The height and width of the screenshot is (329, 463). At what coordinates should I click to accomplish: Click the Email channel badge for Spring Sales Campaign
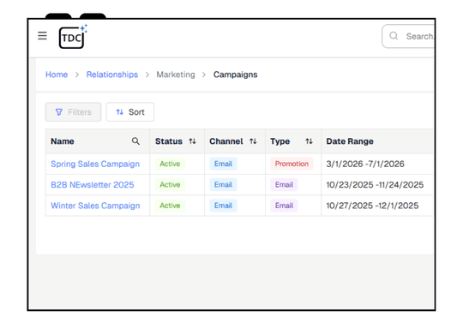pyautogui.click(x=223, y=164)
